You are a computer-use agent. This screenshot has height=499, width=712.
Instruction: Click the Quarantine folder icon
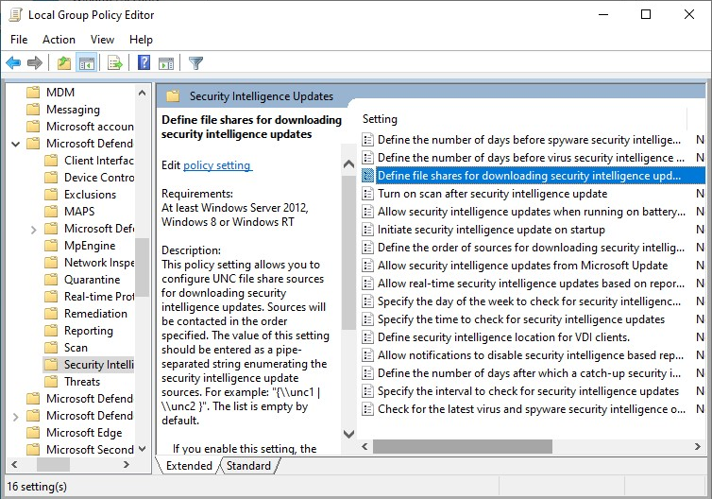(51, 280)
